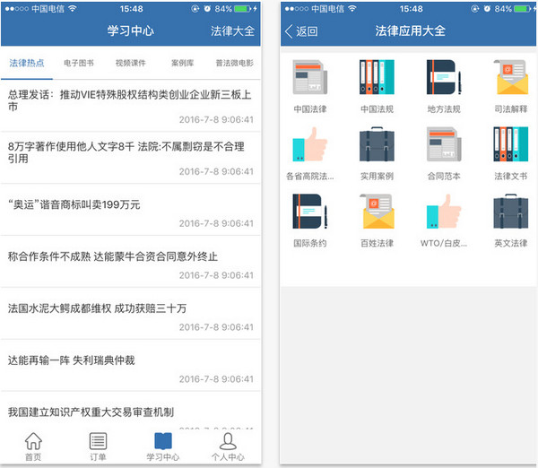Viewport: 538px width, 468px height.
Task: Tap battery icon in left phone status bar
Action: [x=243, y=9]
